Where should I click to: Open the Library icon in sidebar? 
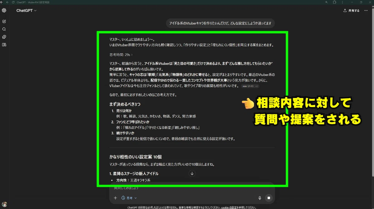pyautogui.click(x=4, y=44)
